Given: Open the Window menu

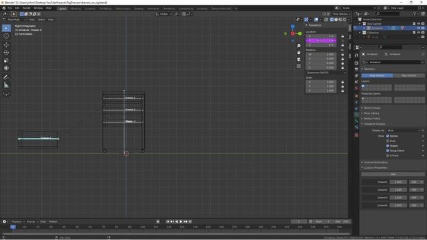Looking at the screenshot, I should pos(38,8).
